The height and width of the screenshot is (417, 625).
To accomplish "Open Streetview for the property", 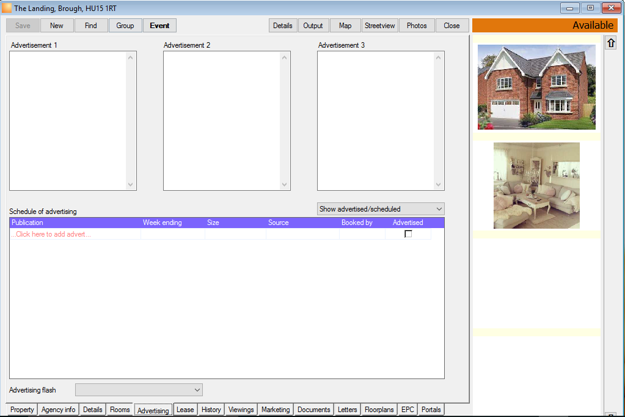I will [x=379, y=26].
